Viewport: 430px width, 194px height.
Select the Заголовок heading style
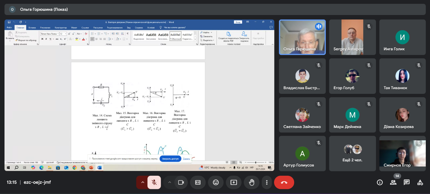coord(151,36)
